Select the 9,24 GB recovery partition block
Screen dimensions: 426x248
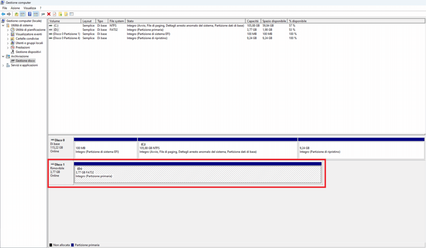(362, 148)
